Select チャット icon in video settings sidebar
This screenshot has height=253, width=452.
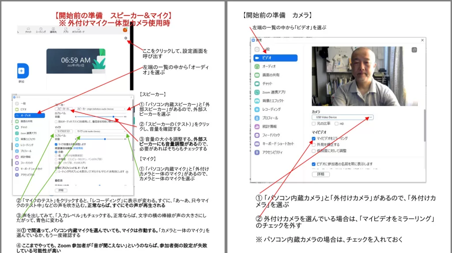pyautogui.click(x=257, y=83)
